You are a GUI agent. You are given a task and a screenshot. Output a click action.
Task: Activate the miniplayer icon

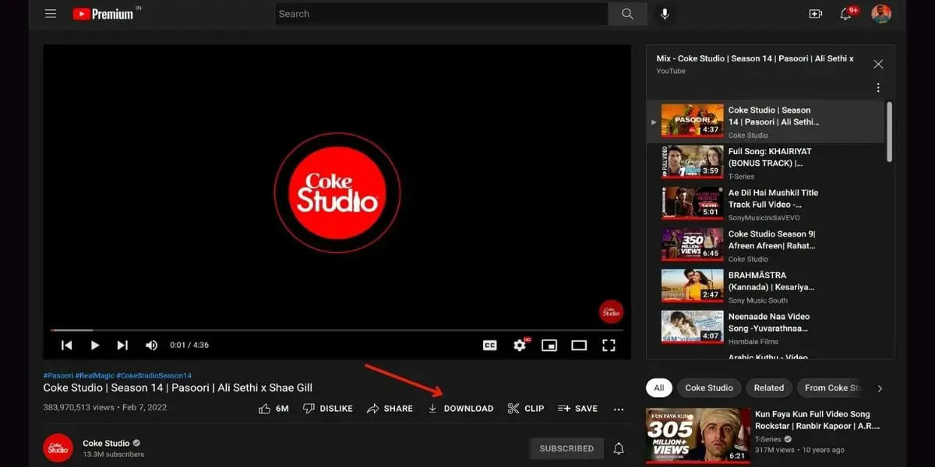coord(549,345)
